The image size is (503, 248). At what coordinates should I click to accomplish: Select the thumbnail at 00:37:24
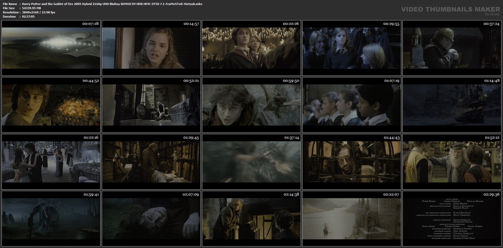coord(452,48)
